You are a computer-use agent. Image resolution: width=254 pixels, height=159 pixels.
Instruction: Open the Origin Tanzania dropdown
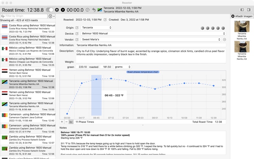(97, 28)
